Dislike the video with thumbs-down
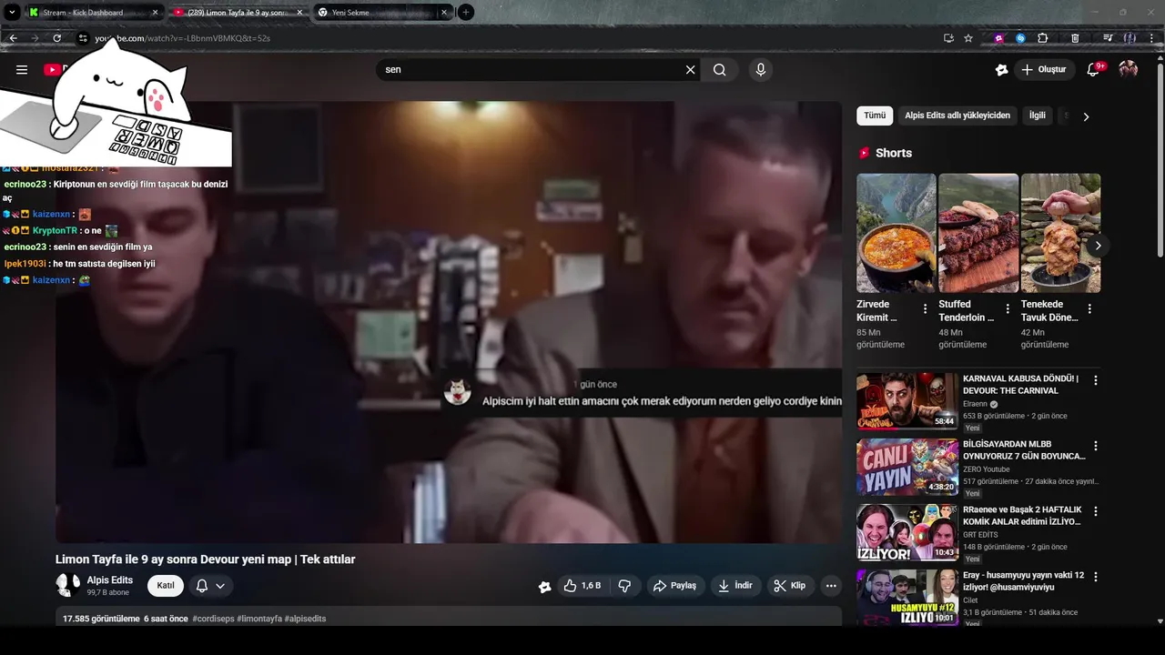This screenshot has width=1165, height=655. tap(624, 586)
